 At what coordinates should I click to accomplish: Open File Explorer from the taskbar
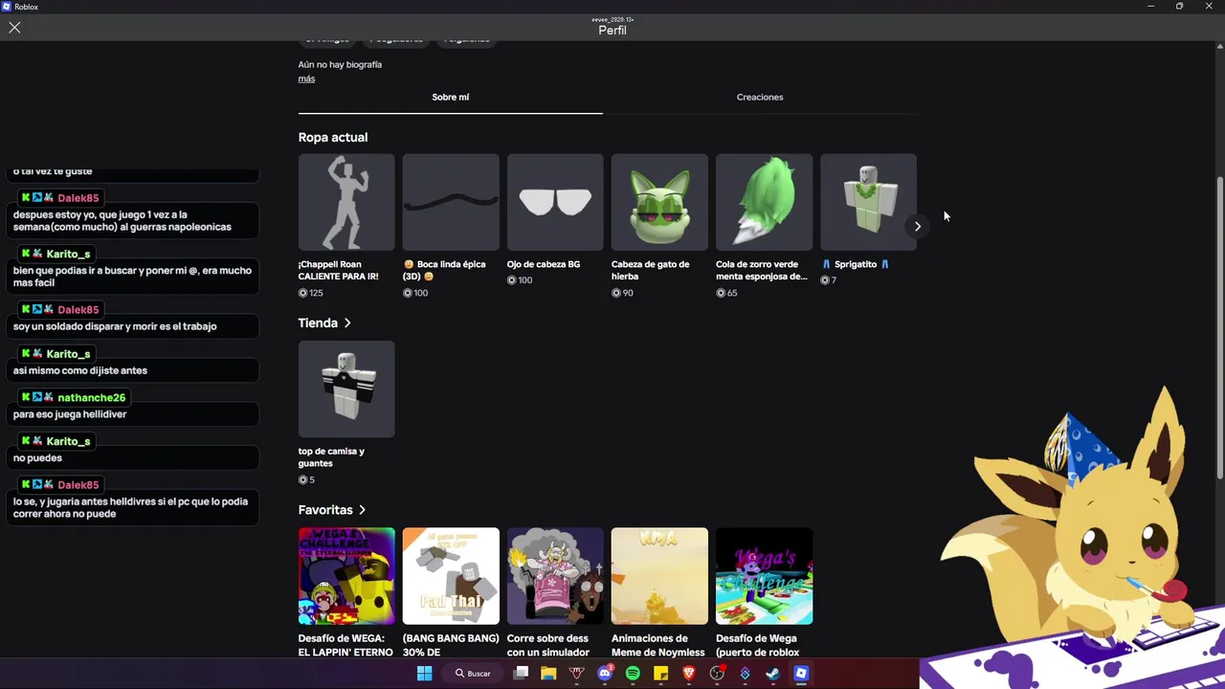coord(548,674)
